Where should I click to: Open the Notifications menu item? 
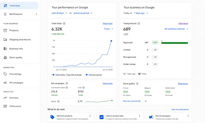point(19,14)
